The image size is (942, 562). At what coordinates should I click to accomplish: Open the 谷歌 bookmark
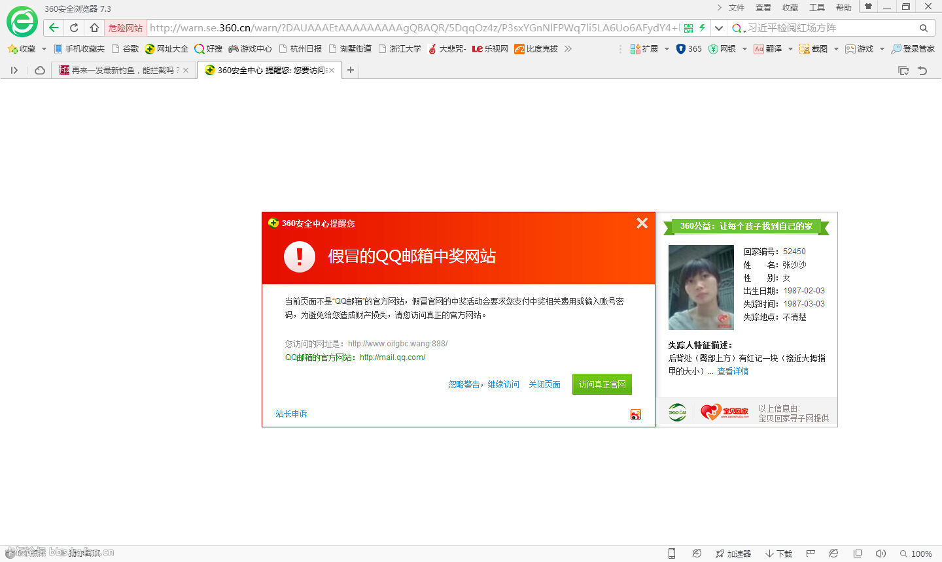126,49
